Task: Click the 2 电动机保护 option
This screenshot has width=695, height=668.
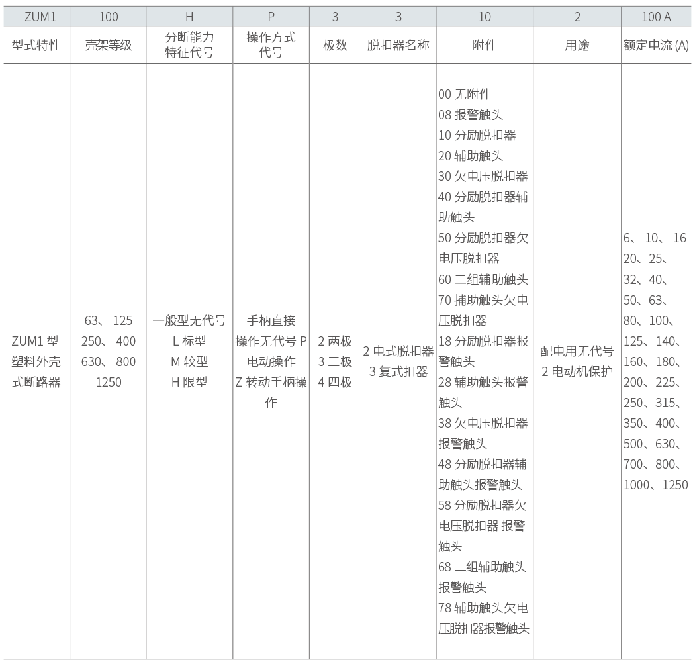Action: [x=577, y=371]
